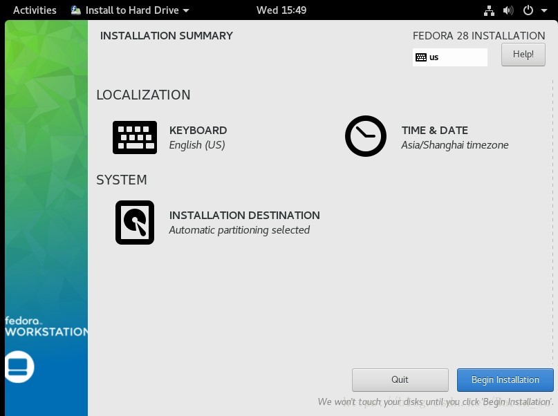558x416 pixels.
Task: Click the power icon in top bar
Action: point(528,10)
